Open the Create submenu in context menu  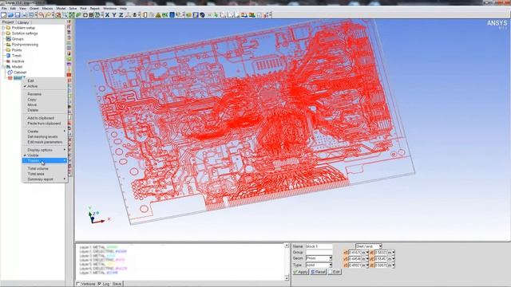tap(45, 131)
